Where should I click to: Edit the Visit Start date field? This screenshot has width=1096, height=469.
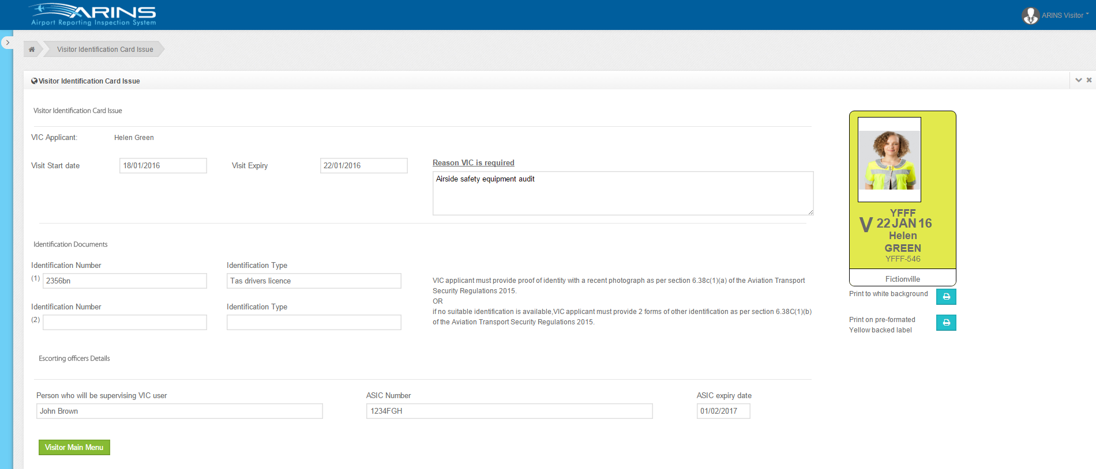coord(163,166)
